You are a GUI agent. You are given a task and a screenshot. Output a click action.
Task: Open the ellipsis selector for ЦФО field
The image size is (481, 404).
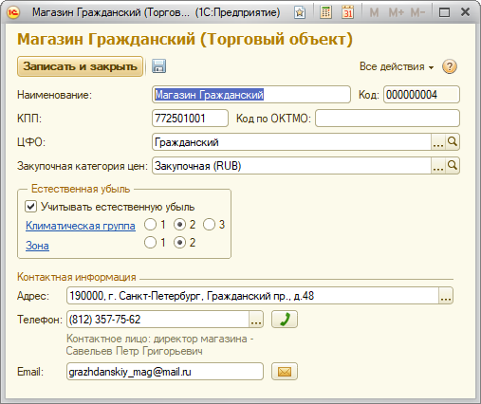pyautogui.click(x=438, y=142)
